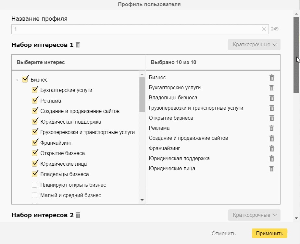Image resolution: width=300 pixels, height=244 pixels.
Task: Remove Владельцы бизнеса from selected list
Action: click(271, 98)
